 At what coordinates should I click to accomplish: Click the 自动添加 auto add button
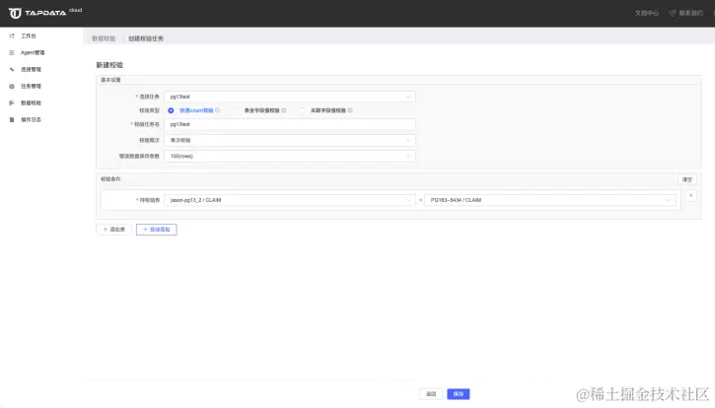157,230
